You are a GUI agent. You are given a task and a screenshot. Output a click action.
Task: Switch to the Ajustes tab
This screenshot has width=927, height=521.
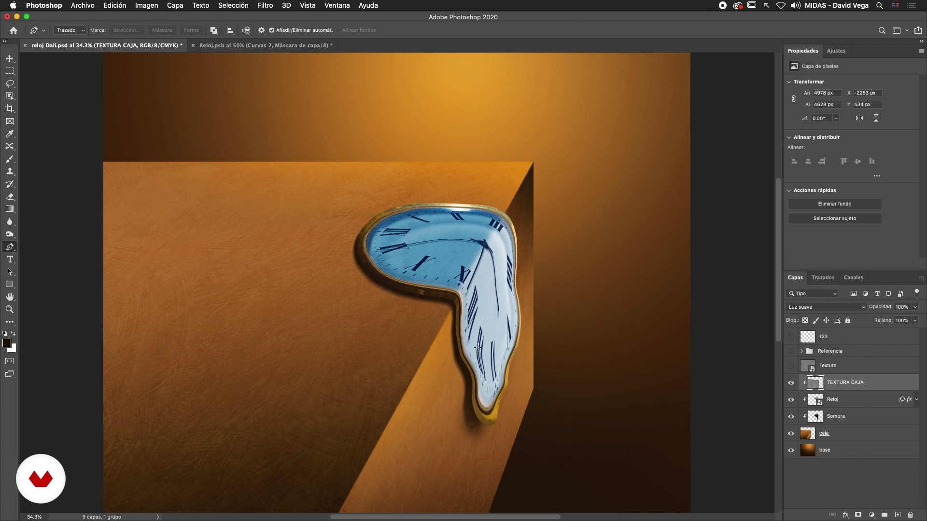click(x=836, y=51)
